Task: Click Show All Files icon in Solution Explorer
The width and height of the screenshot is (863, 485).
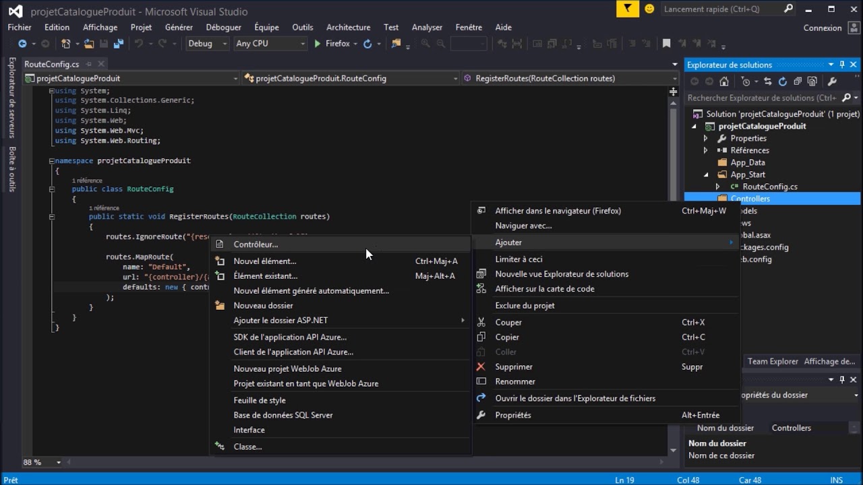Action: [x=812, y=82]
